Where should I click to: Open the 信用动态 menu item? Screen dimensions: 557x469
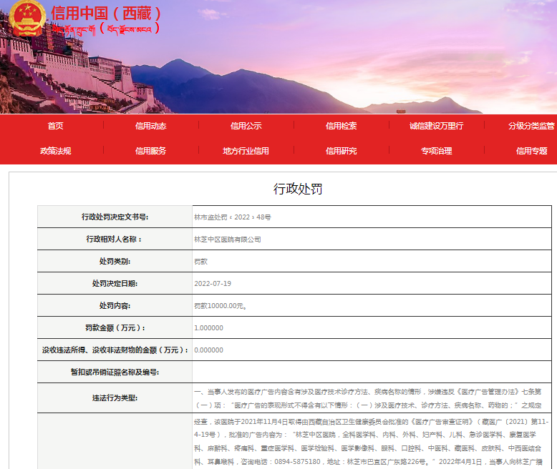[150, 126]
